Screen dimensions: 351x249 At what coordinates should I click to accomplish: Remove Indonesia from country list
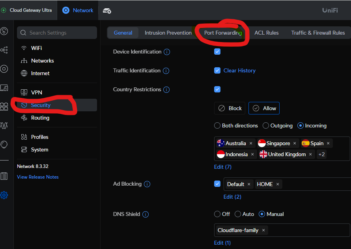click(x=252, y=154)
